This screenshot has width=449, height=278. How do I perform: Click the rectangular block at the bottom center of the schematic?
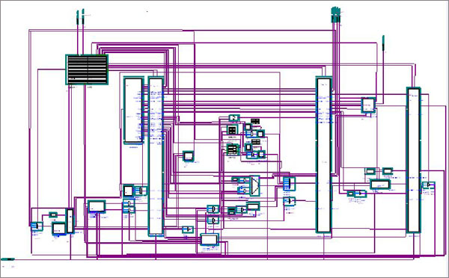point(210,239)
